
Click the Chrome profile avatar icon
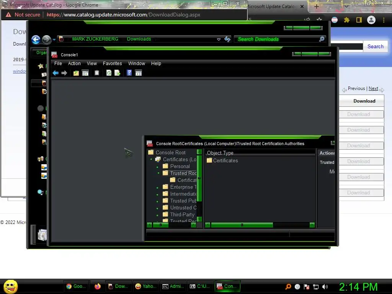(371, 20)
